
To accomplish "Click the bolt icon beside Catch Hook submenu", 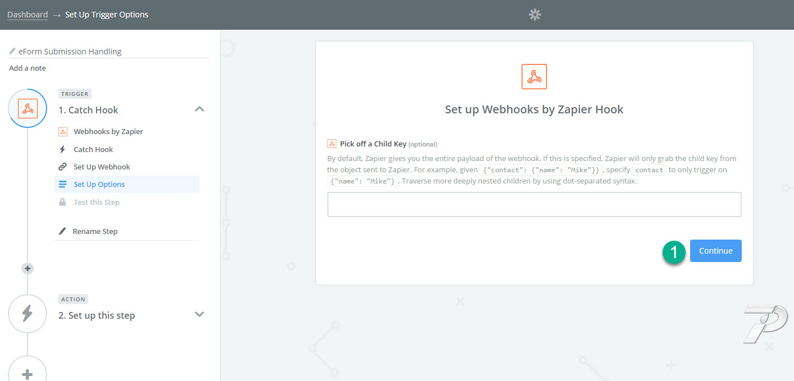I will 62,149.
